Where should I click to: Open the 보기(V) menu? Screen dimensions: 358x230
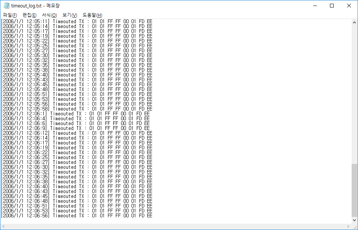coord(70,15)
